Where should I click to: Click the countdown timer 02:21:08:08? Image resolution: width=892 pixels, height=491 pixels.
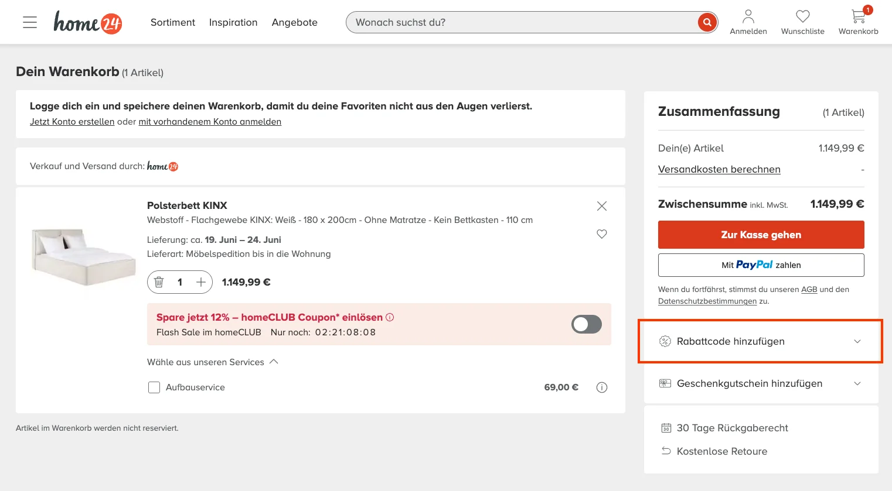click(346, 332)
